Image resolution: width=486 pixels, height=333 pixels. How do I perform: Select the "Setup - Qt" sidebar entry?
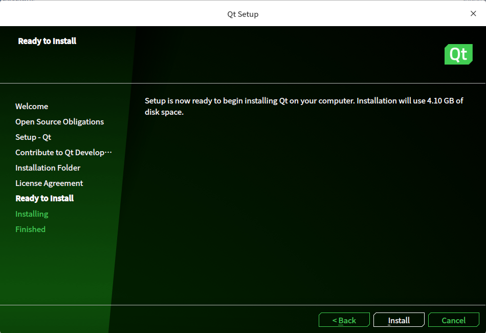(x=33, y=137)
